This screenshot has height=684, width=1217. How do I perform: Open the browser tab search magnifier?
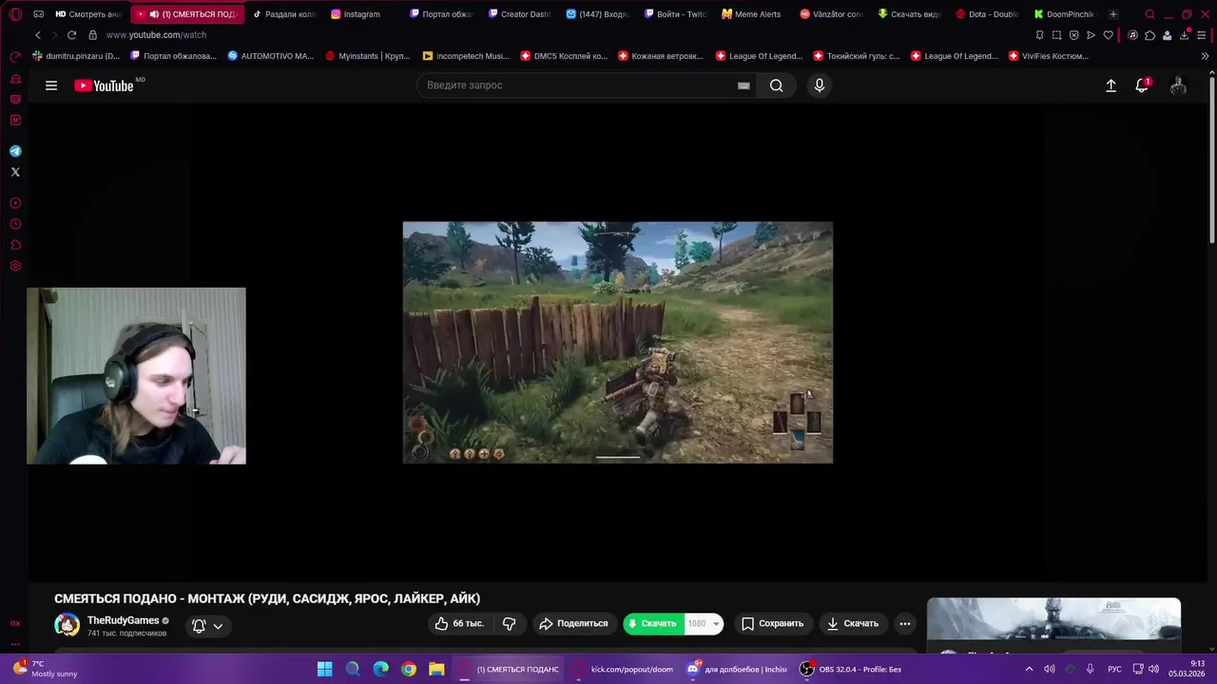click(1149, 14)
